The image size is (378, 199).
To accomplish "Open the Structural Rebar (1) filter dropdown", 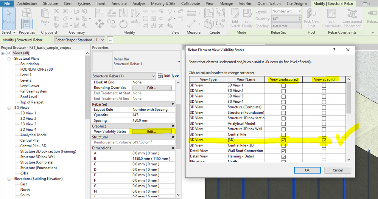I will click(x=124, y=76).
